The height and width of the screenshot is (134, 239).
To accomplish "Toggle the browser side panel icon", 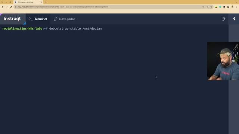I will pyautogui.click(x=228, y=7).
